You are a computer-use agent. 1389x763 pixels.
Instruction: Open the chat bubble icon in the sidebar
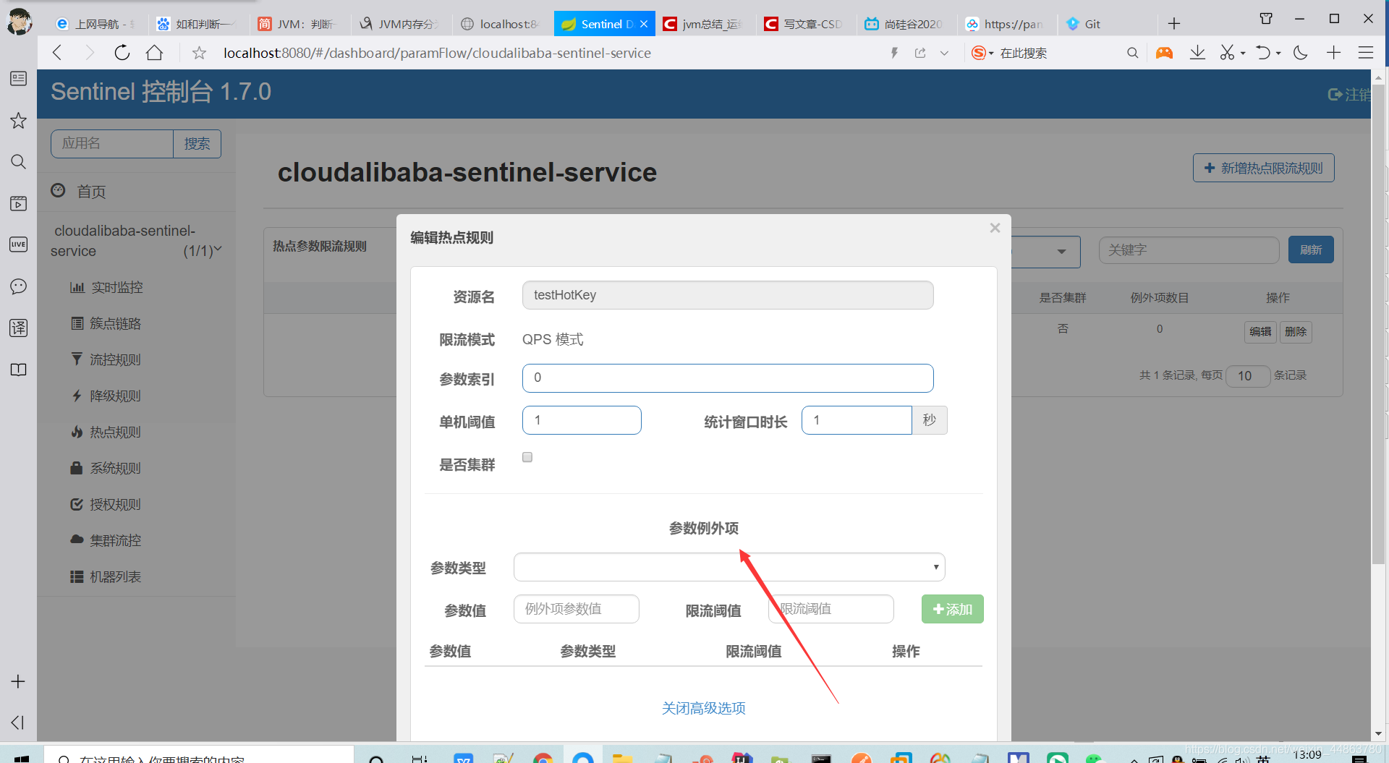coord(18,286)
